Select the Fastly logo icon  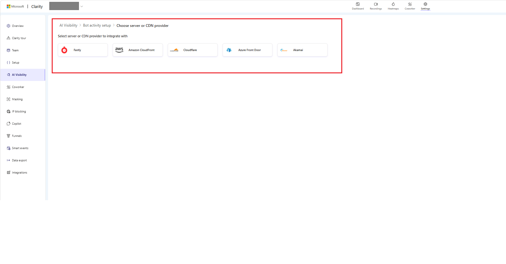click(x=64, y=50)
